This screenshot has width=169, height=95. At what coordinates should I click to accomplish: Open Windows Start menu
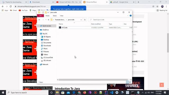pyautogui.click(x=3, y=93)
